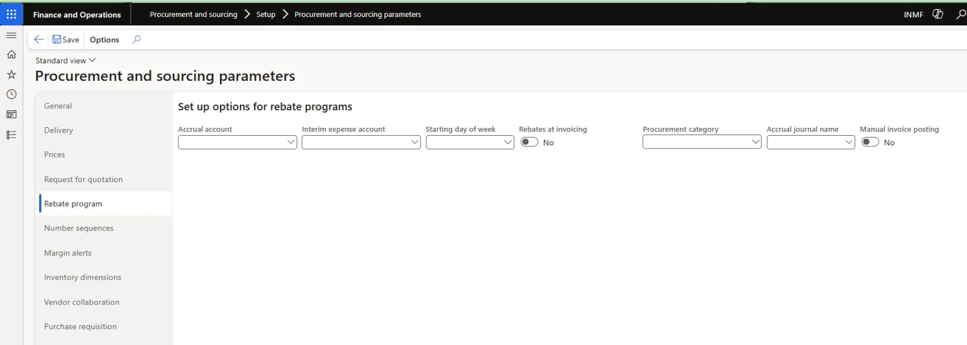967x345 pixels.
Task: Open Favorites star in sidebar
Action: point(11,75)
